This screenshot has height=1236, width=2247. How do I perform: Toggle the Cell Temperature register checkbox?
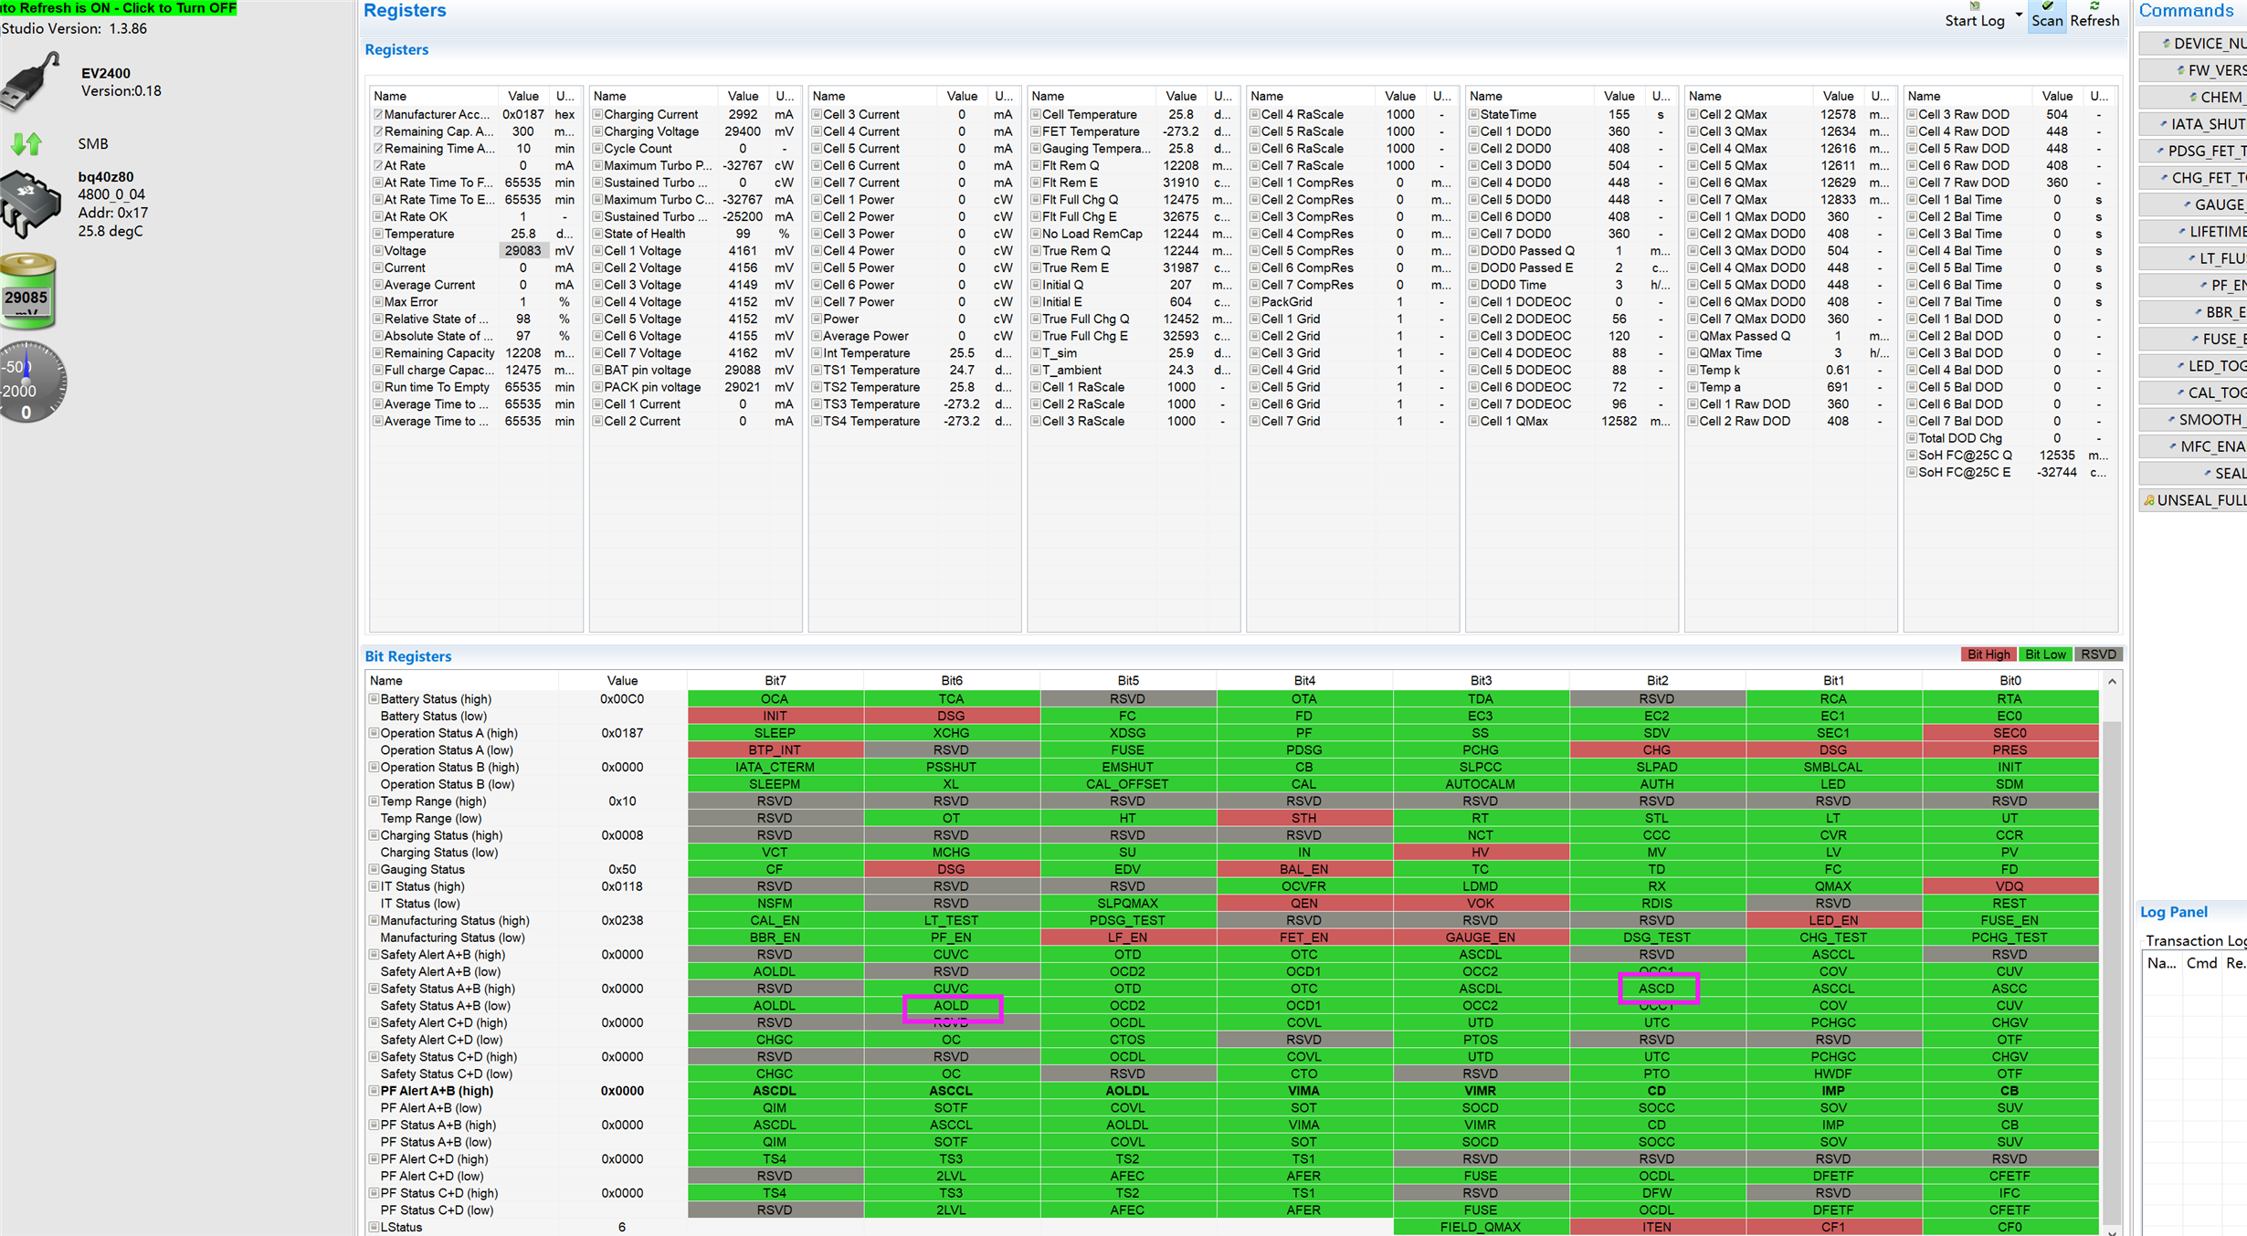pos(1036,115)
